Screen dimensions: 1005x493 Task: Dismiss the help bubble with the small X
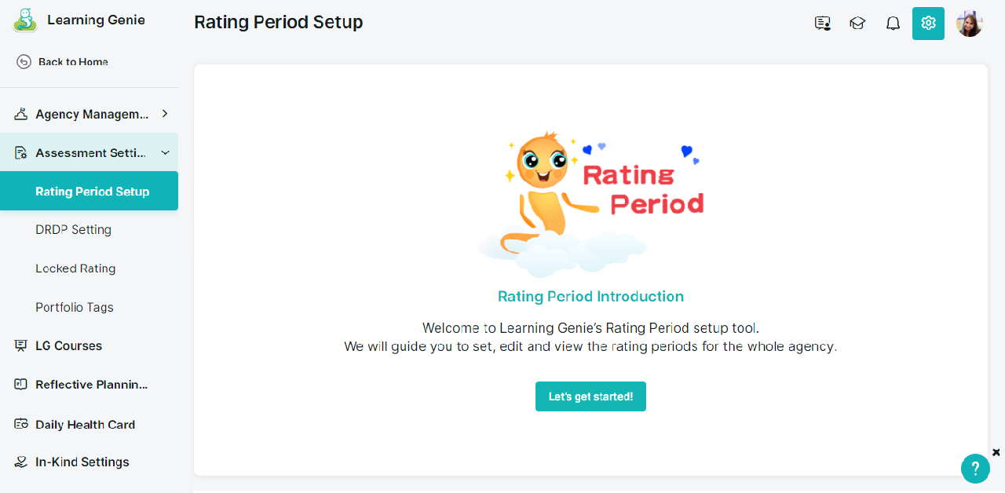pyautogui.click(x=996, y=452)
